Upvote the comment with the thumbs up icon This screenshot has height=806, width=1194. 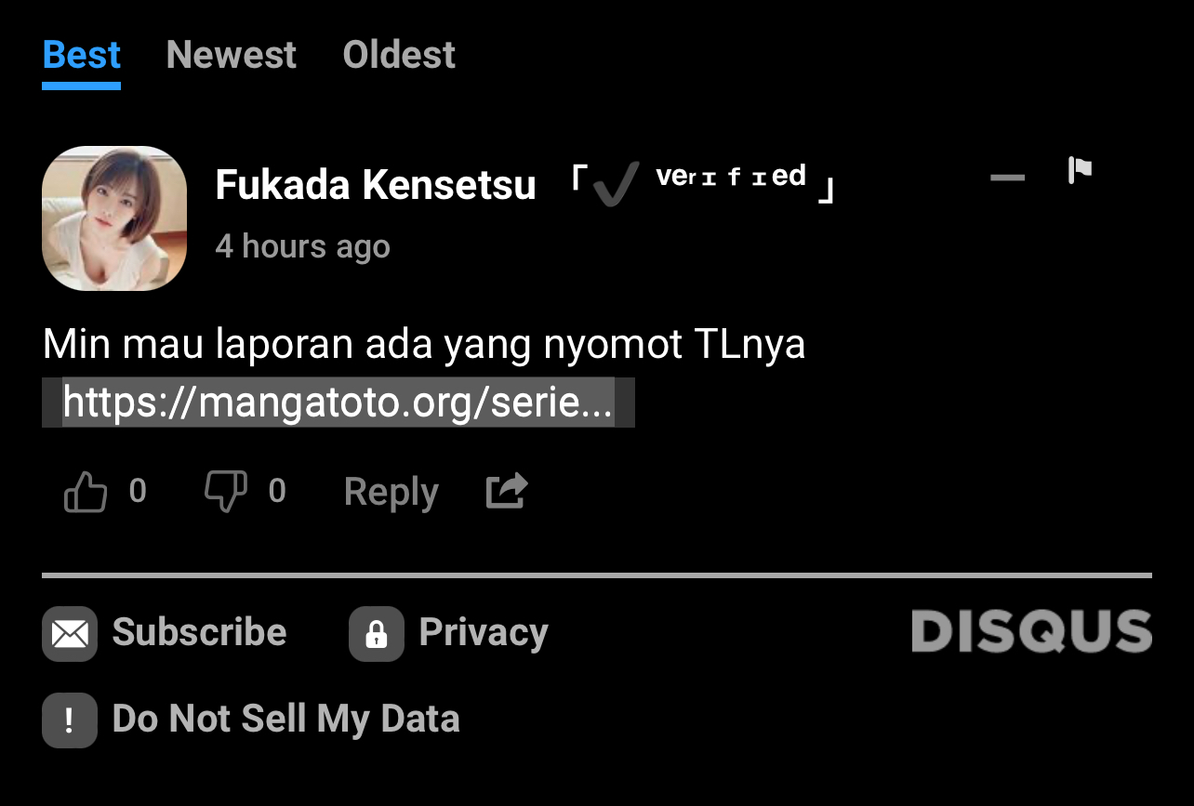(x=86, y=492)
